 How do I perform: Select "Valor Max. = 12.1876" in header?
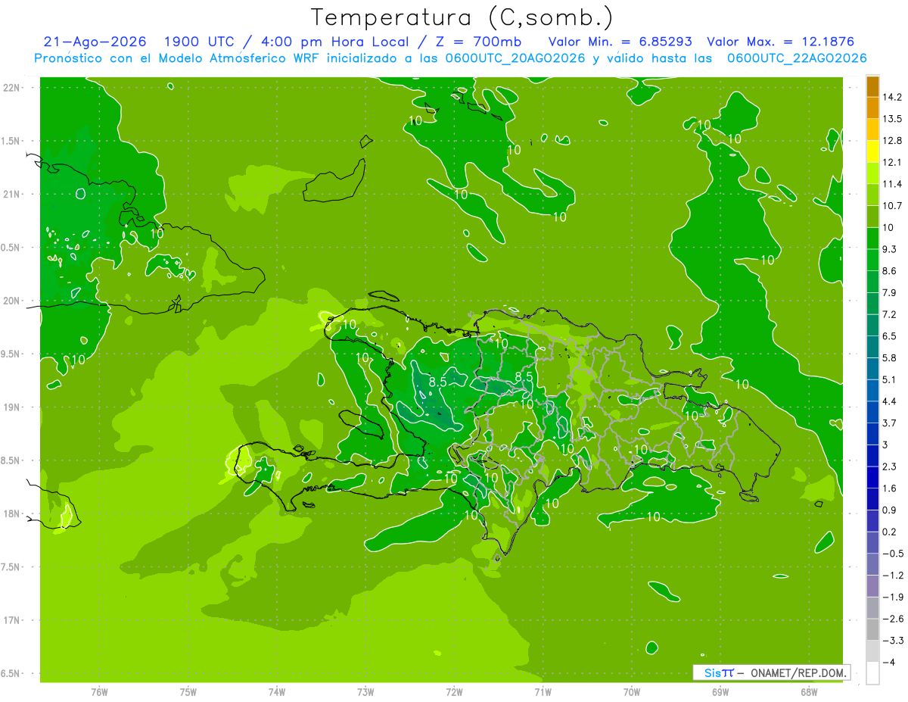pos(782,42)
